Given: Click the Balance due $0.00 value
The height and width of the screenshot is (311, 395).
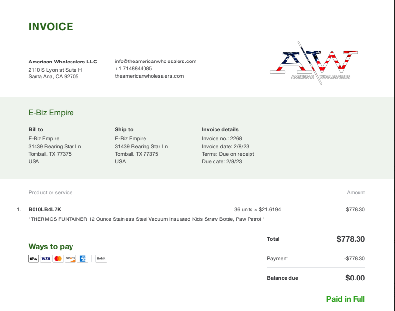Looking at the screenshot, I should click(355, 278).
